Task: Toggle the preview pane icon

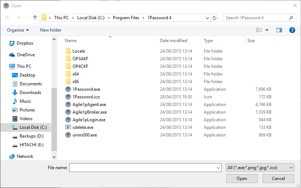Action: pyautogui.click(x=279, y=30)
